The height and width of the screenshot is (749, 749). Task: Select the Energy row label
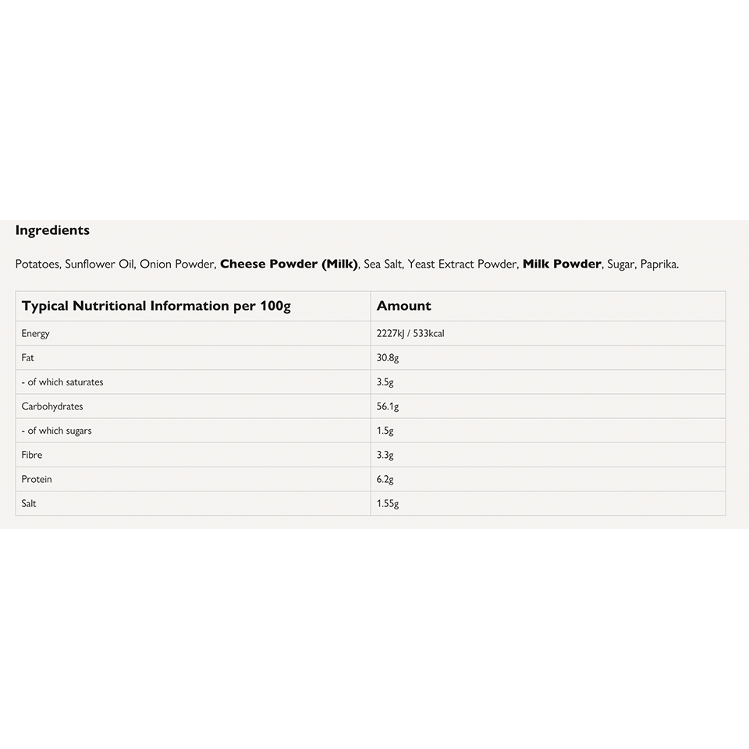[x=36, y=333]
